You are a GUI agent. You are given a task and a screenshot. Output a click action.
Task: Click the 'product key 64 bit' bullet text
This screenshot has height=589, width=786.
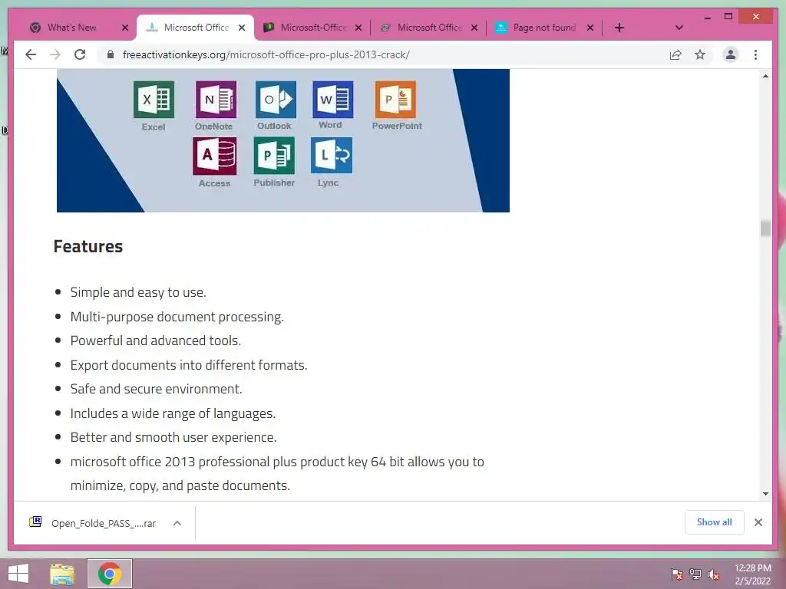click(x=277, y=473)
